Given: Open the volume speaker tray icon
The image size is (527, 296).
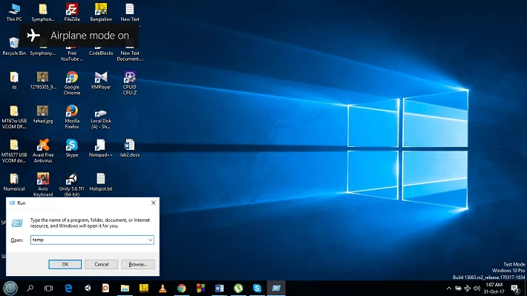Looking at the screenshot, I should (x=477, y=289).
